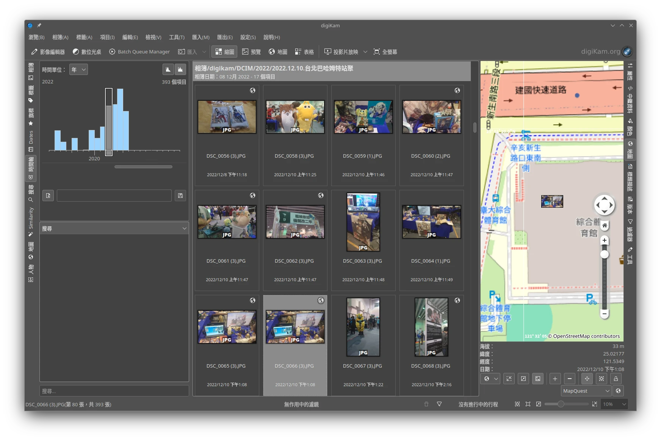
Task: Toggle thumbnail preview display on map
Action: [x=538, y=379]
